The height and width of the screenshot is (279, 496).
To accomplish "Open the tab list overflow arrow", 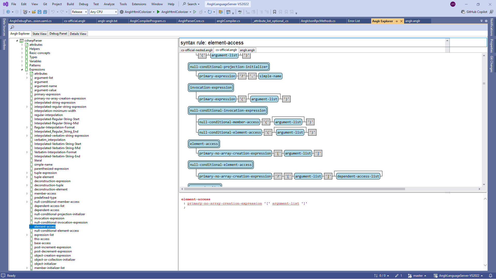I will (482, 21).
